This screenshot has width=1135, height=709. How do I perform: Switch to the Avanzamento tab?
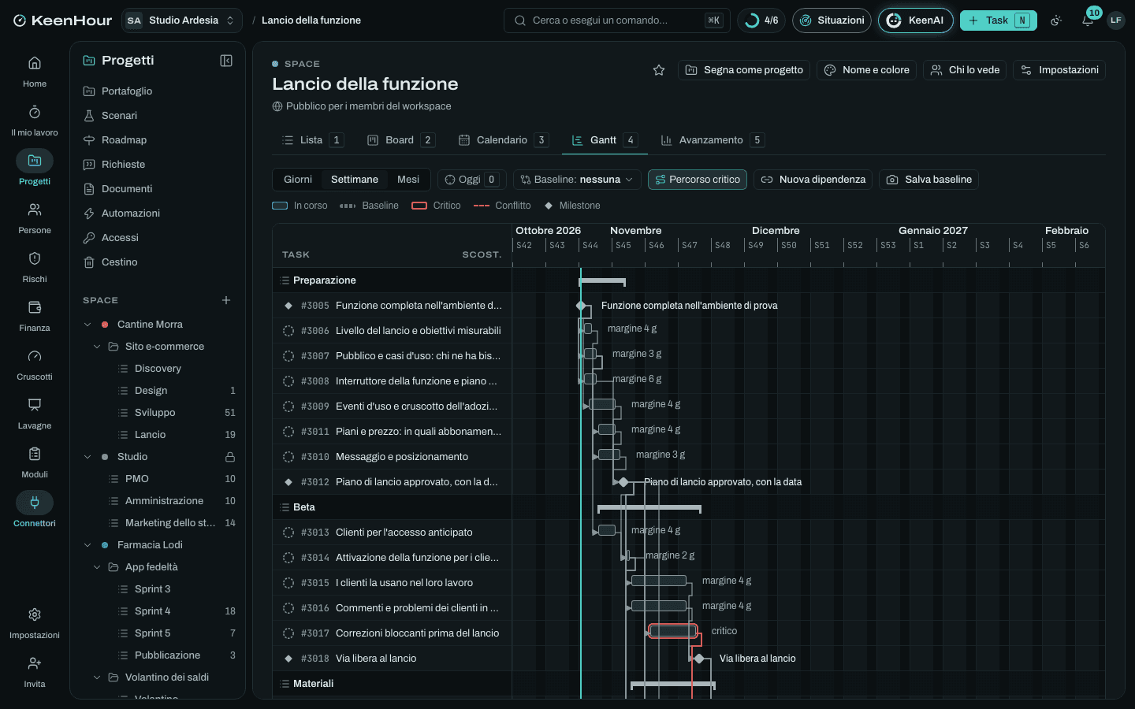pyautogui.click(x=712, y=140)
